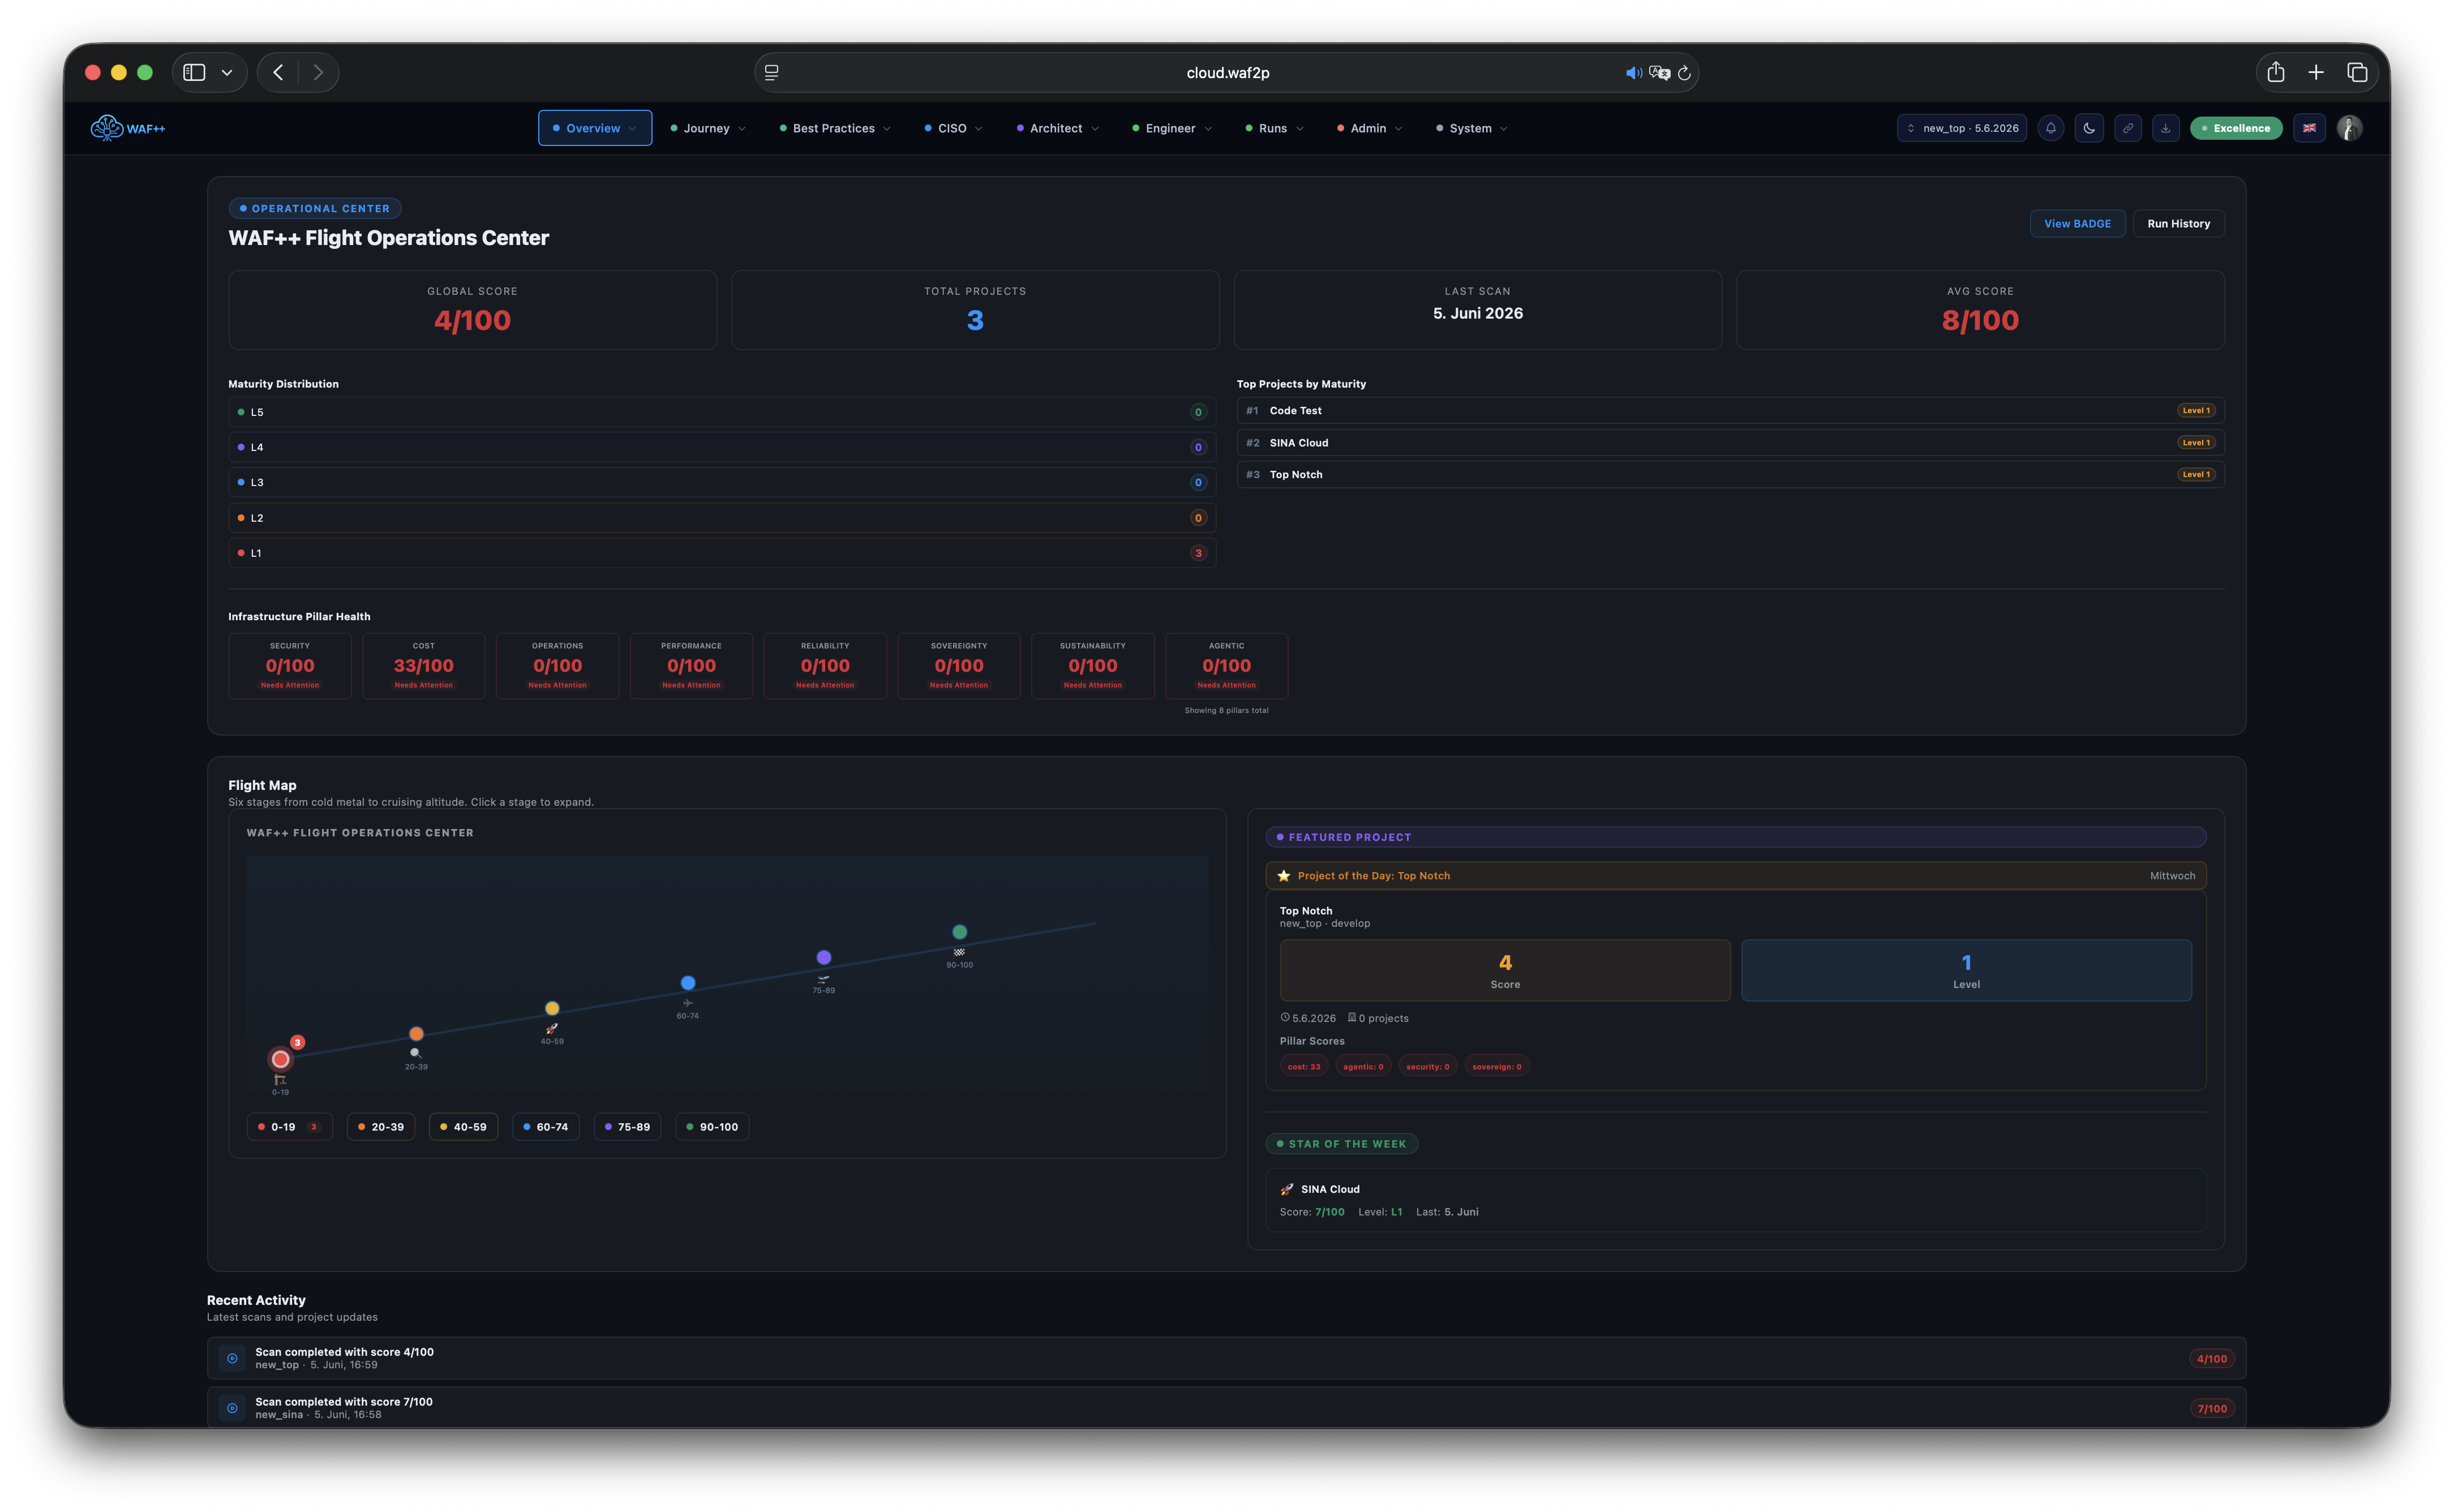Go forward with Safari forward arrow
The height and width of the screenshot is (1512, 2454).
point(318,72)
